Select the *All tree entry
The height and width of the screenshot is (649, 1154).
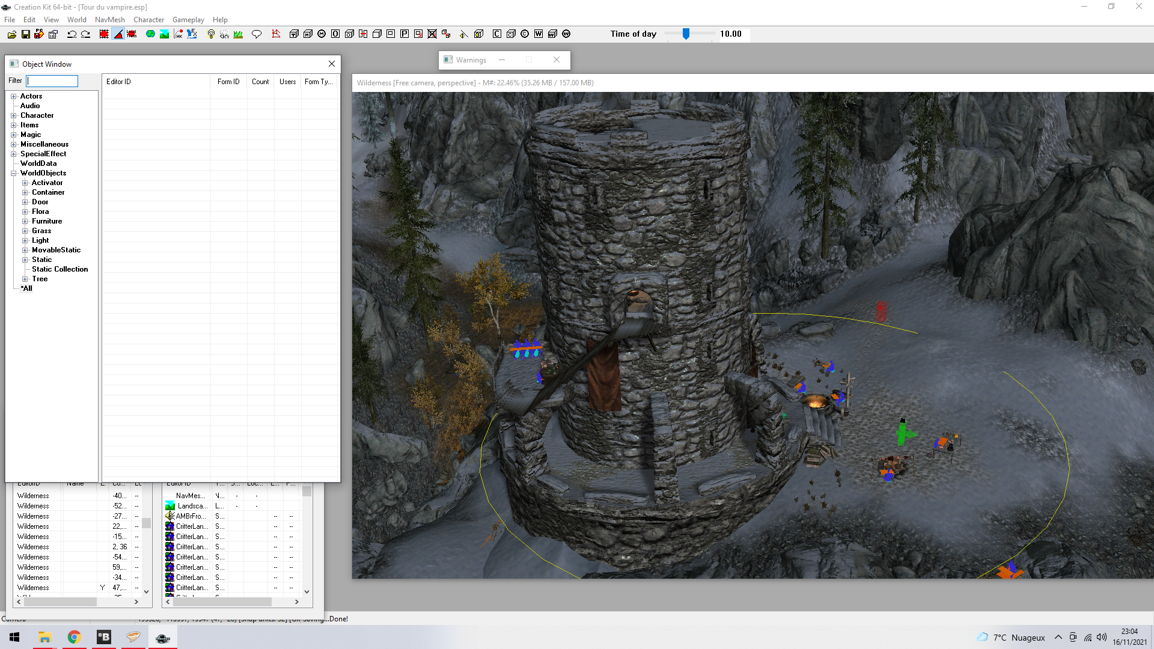[x=26, y=288]
